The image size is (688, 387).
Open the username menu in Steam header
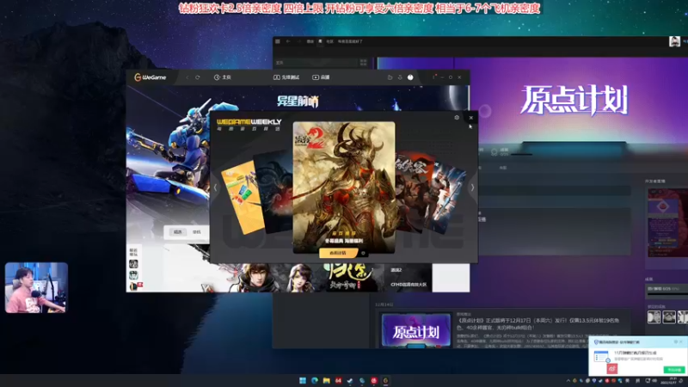(x=350, y=41)
